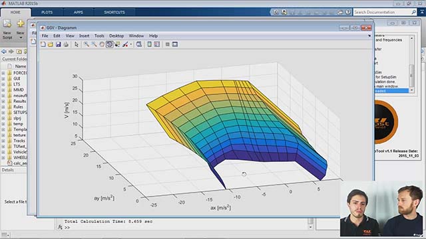Switch to the PLOTS tab
This screenshot has width=426, height=239.
pyautogui.click(x=47, y=12)
